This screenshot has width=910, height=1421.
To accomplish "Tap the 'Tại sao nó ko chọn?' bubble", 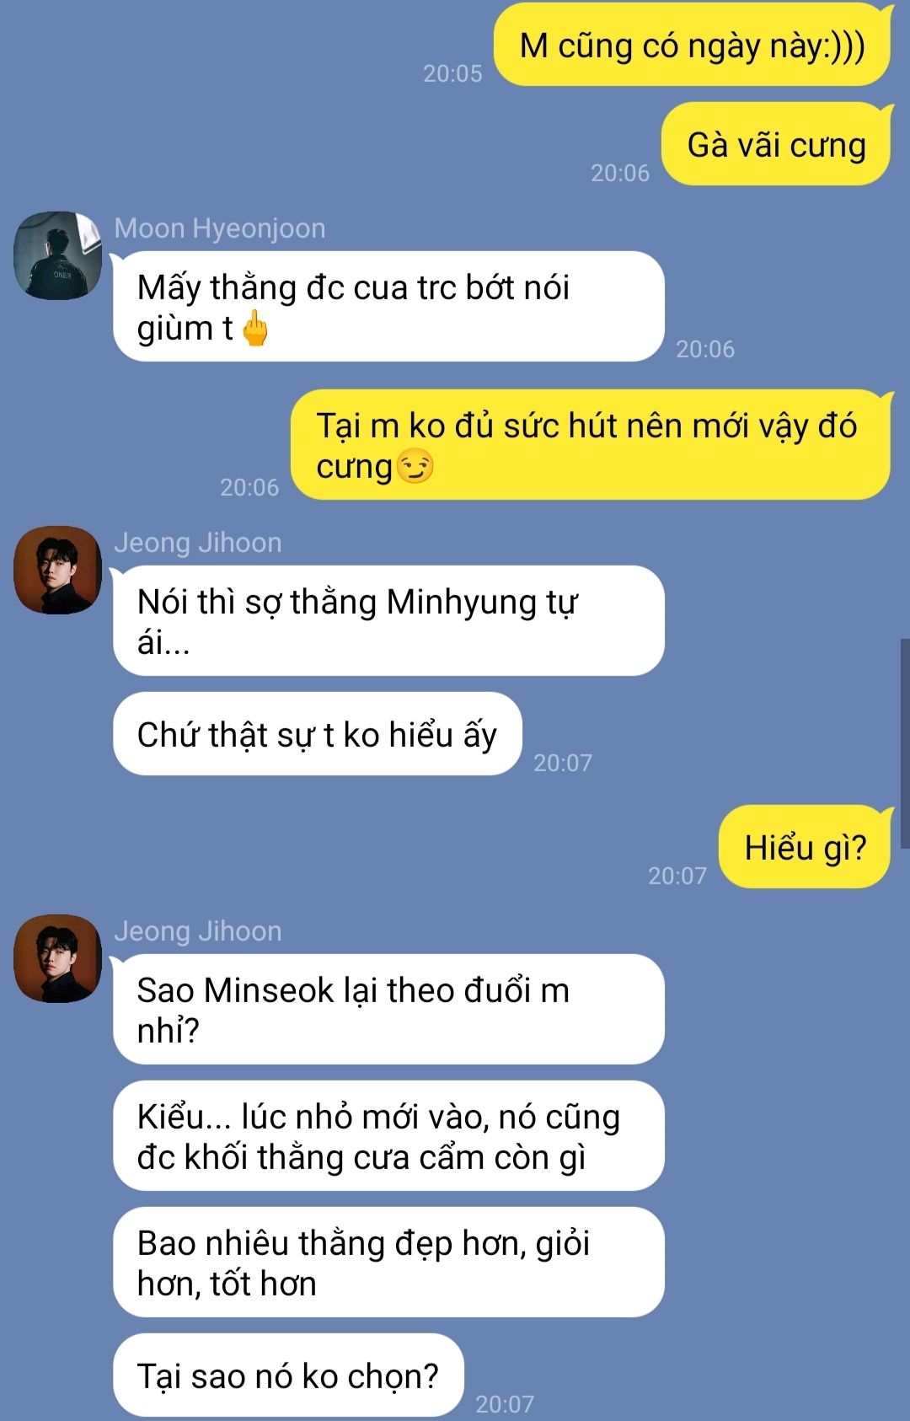I will 288,1375.
